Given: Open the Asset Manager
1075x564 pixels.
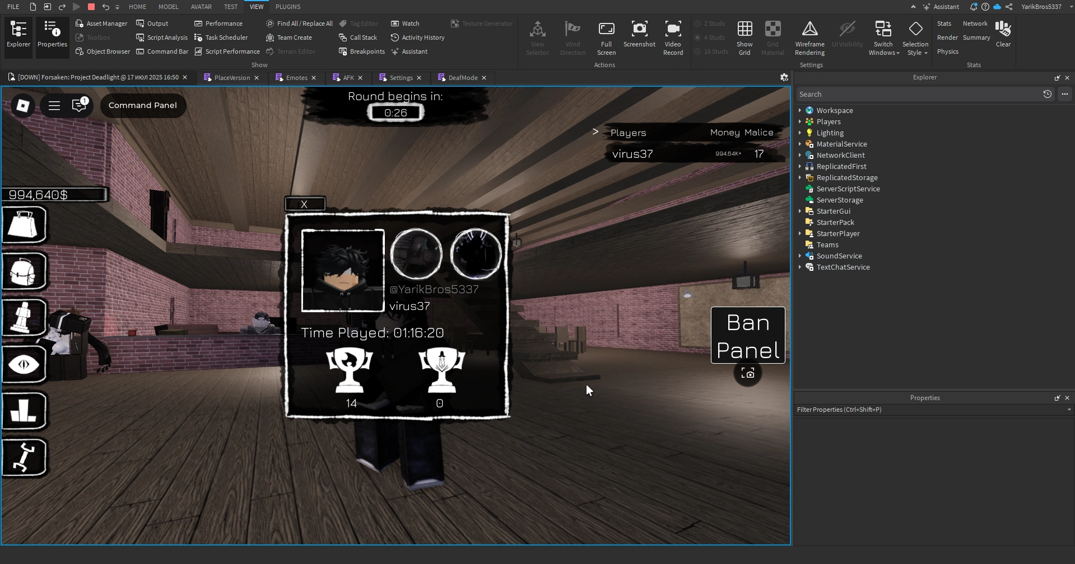Looking at the screenshot, I should [101, 23].
